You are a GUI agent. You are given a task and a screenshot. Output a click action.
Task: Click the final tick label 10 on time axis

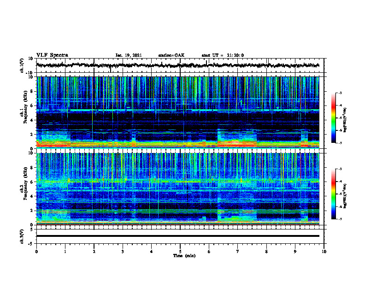(324, 252)
